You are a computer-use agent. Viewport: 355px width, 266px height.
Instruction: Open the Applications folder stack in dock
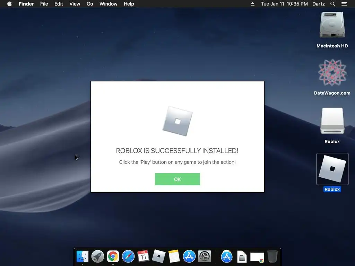(x=227, y=257)
